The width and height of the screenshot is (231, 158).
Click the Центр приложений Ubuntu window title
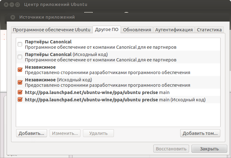56,4
